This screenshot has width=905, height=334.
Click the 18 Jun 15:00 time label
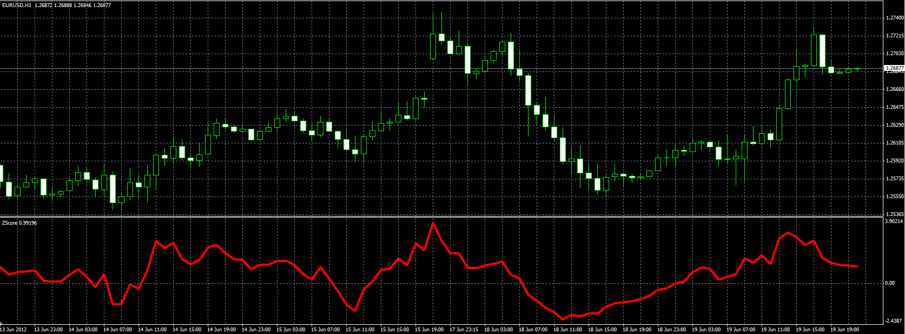point(602,330)
